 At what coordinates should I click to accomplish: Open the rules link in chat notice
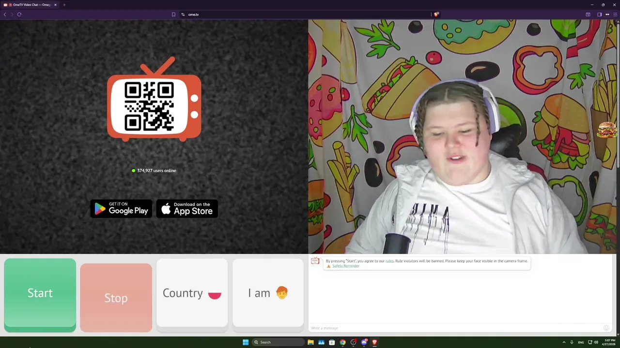[389, 261]
